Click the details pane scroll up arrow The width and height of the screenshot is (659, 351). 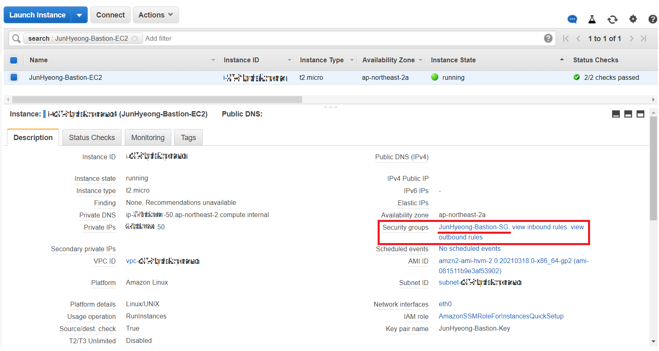(654, 112)
